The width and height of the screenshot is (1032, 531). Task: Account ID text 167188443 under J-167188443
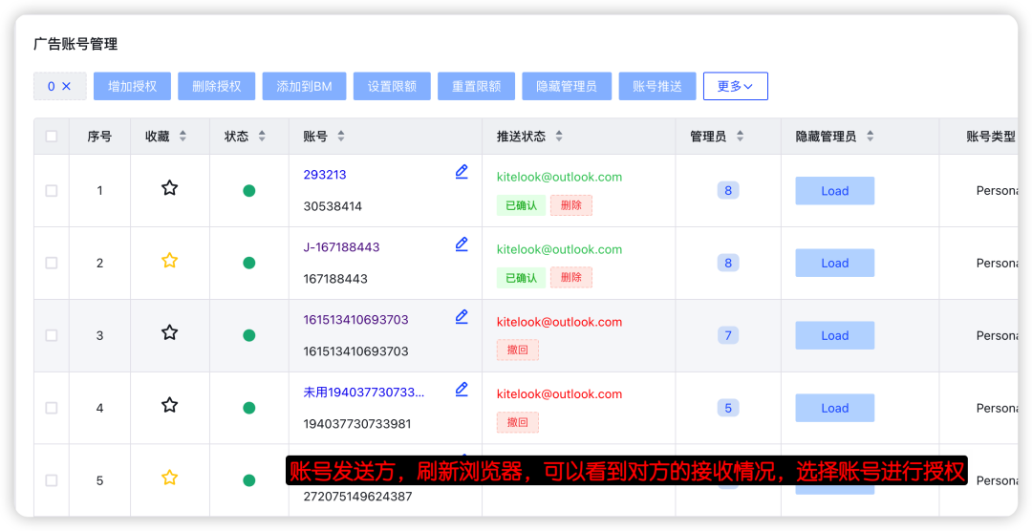335,279
